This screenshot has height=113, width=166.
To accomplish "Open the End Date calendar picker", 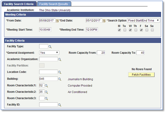I will 104,21.
